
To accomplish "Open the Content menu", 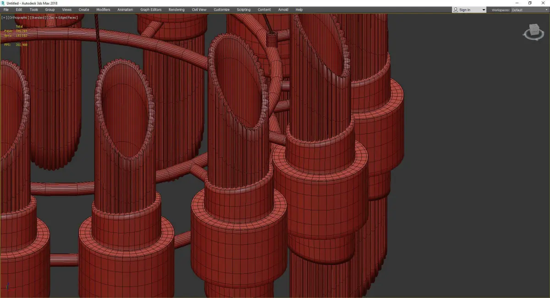I will coord(264,10).
